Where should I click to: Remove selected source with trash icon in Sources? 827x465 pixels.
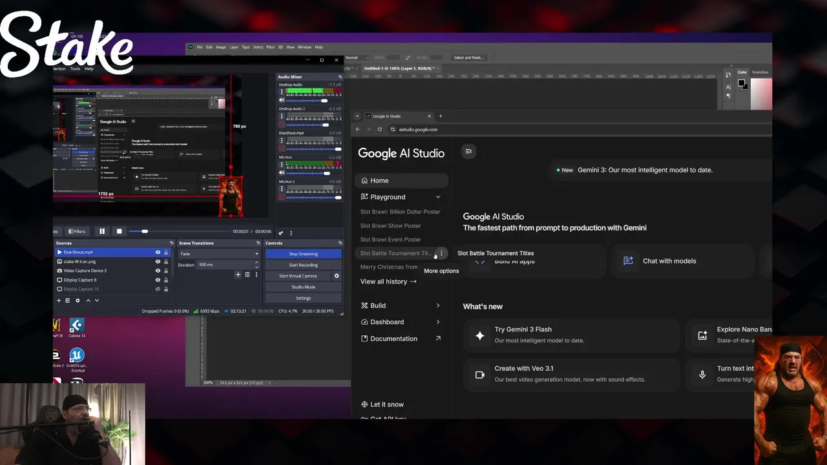pyautogui.click(x=68, y=300)
